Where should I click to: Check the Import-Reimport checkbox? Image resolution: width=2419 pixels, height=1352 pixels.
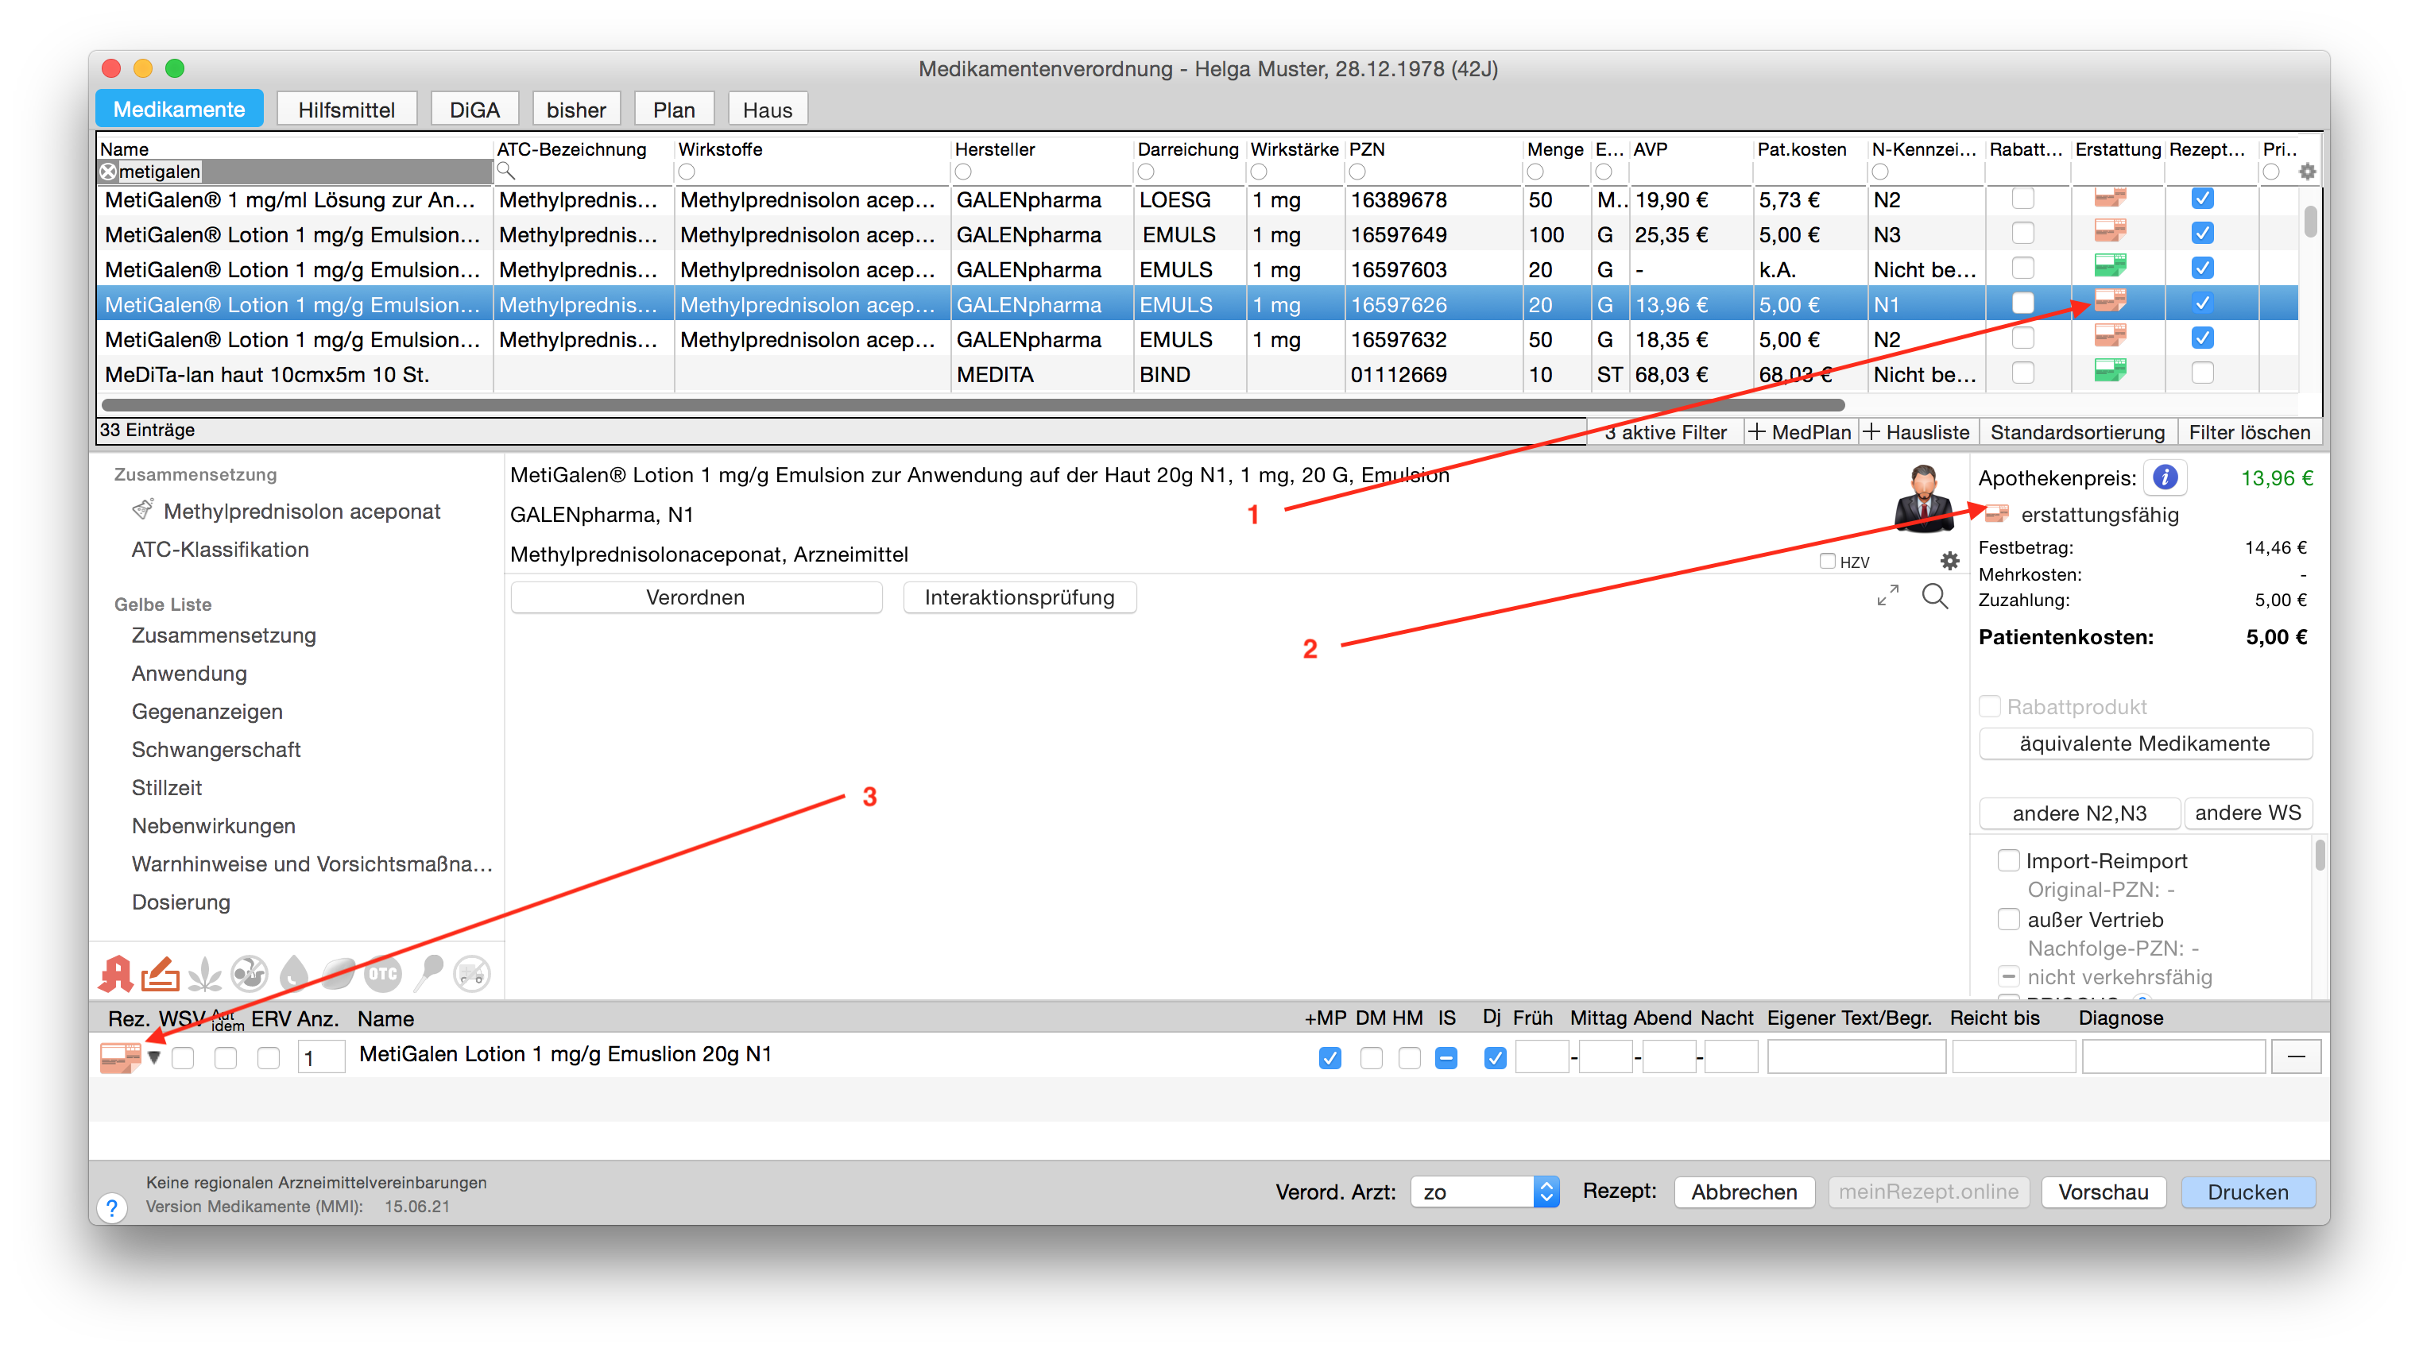(2007, 860)
